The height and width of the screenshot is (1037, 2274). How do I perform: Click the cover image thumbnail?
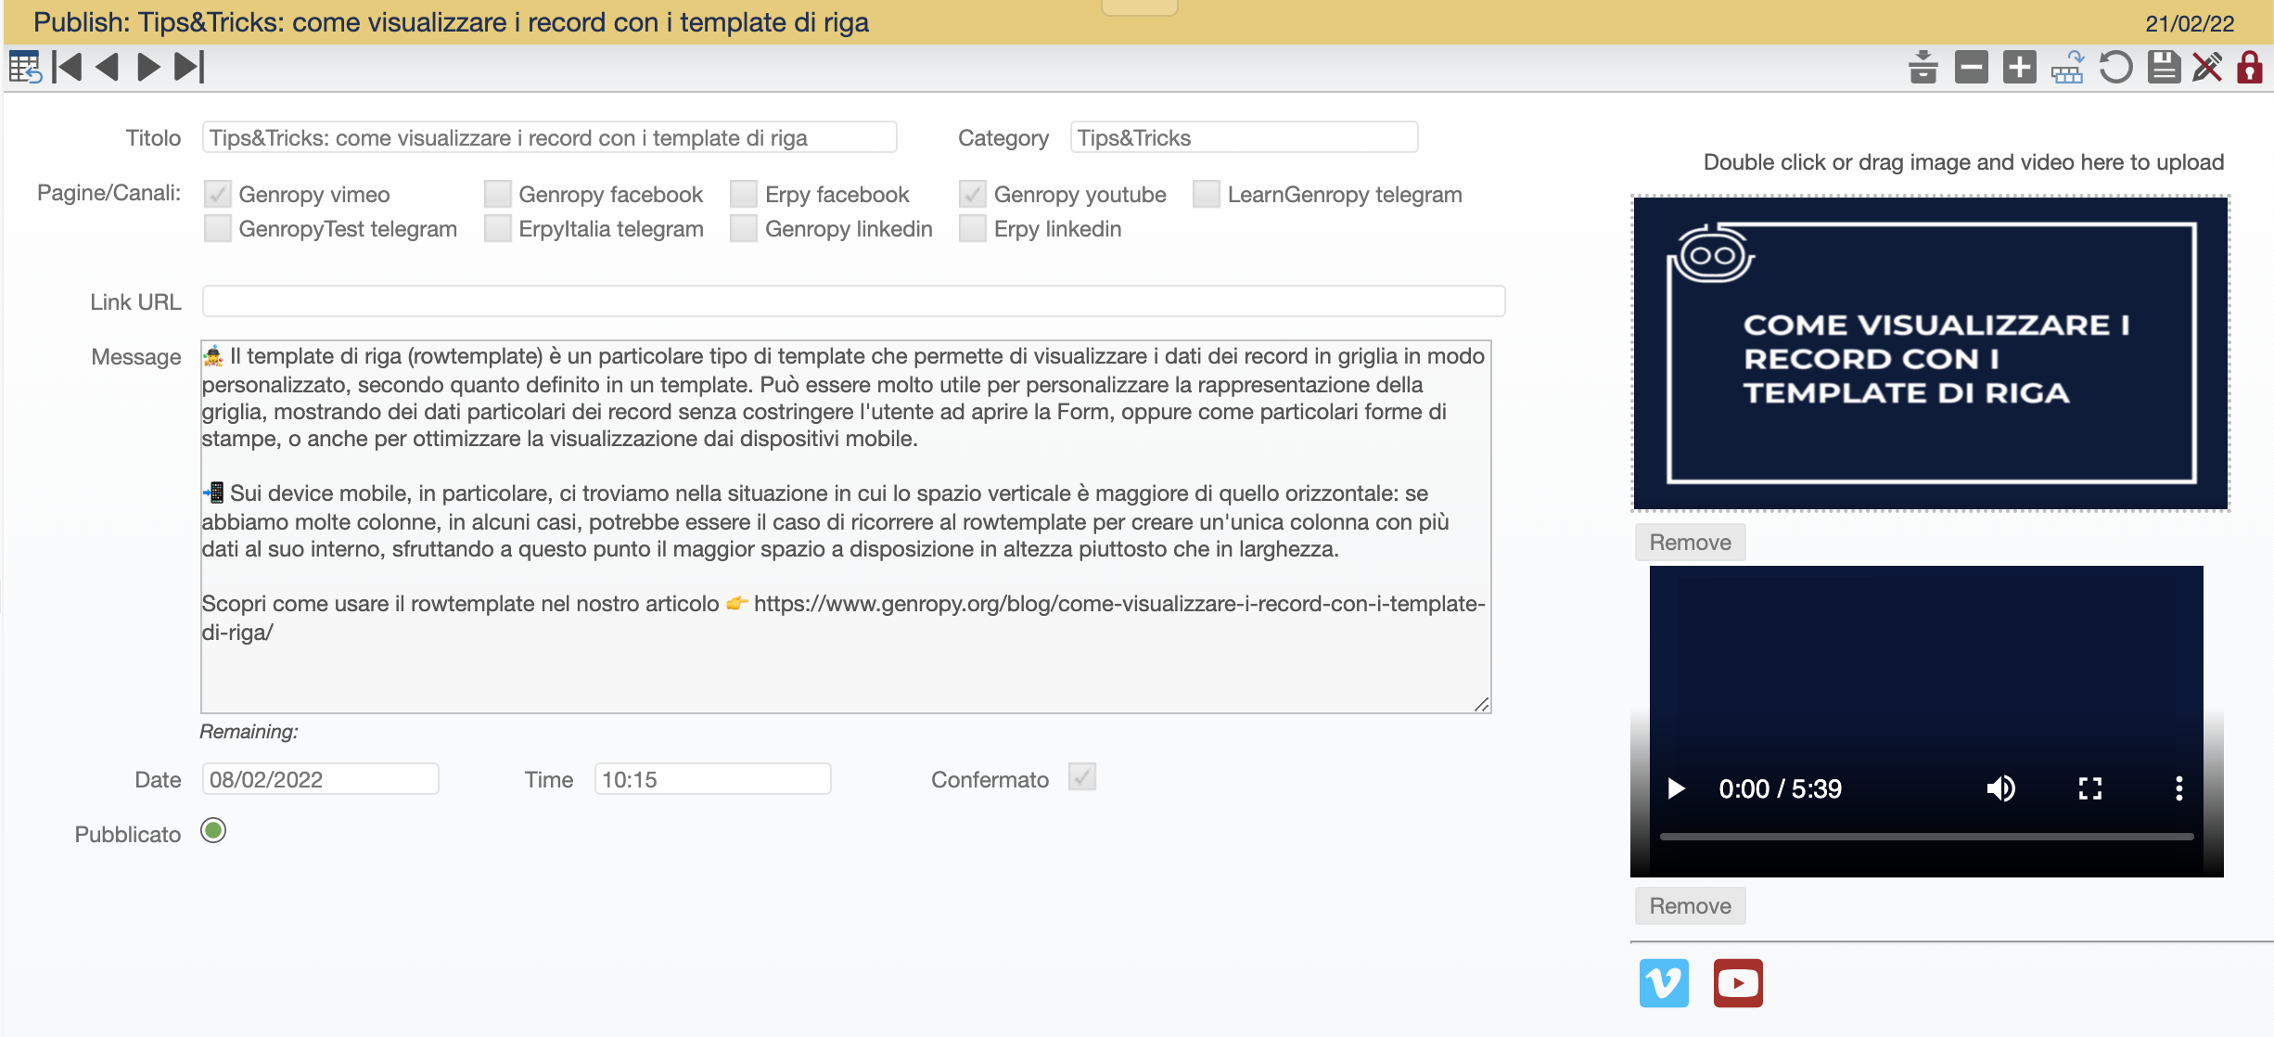tap(1931, 352)
